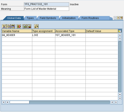Click the Paste clipboard icon
124x112 pixels.
tap(13, 26)
